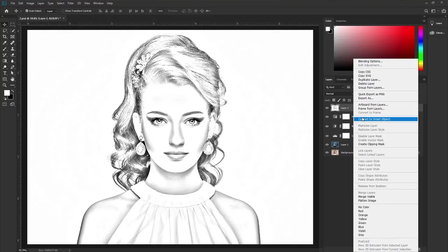Open the Layers panel flyout menu
The image size is (448, 252).
pyautogui.click(x=424, y=79)
